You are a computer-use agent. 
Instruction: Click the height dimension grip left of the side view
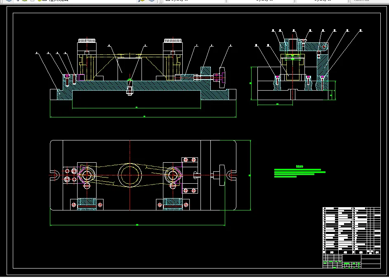[250, 83]
